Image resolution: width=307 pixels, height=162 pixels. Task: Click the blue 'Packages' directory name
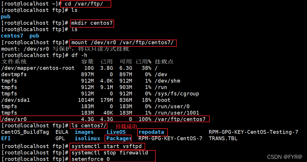(x=119, y=138)
